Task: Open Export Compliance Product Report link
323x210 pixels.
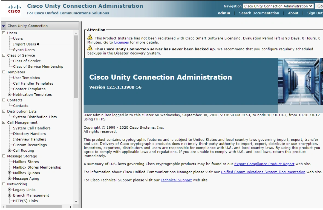Action: tap(264, 164)
